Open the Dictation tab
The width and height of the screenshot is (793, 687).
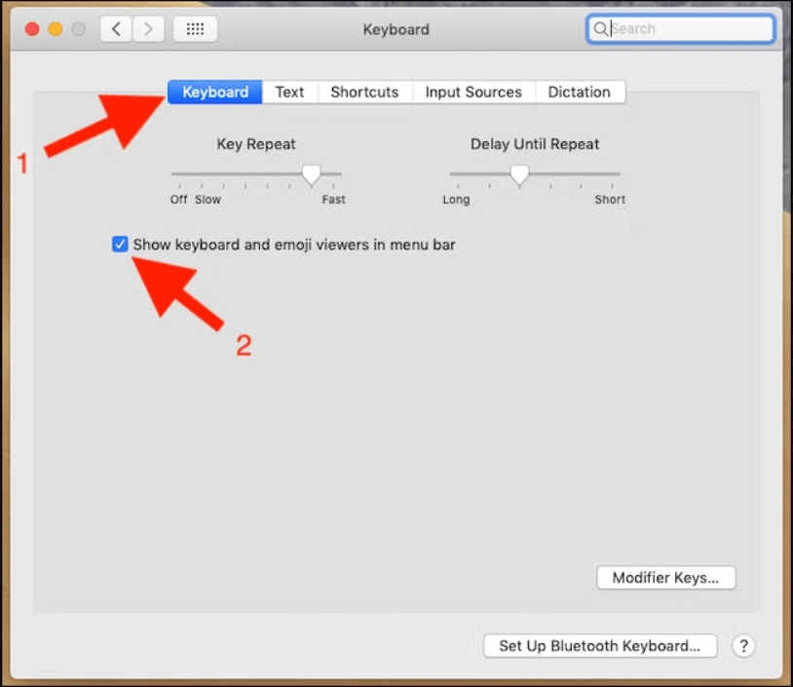coord(580,92)
